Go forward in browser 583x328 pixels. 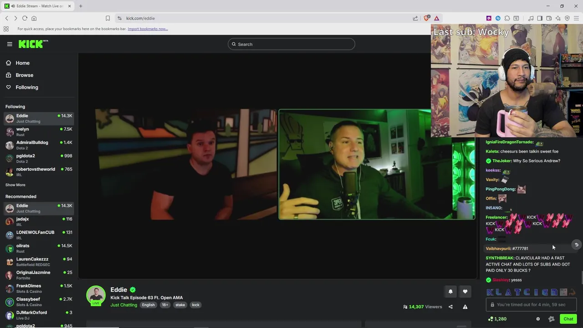[15, 18]
